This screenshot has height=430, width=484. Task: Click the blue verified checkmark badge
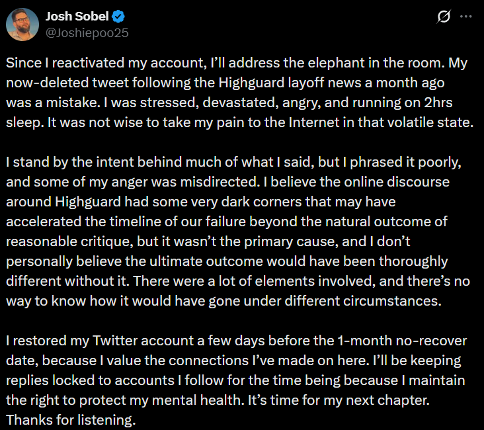point(119,16)
